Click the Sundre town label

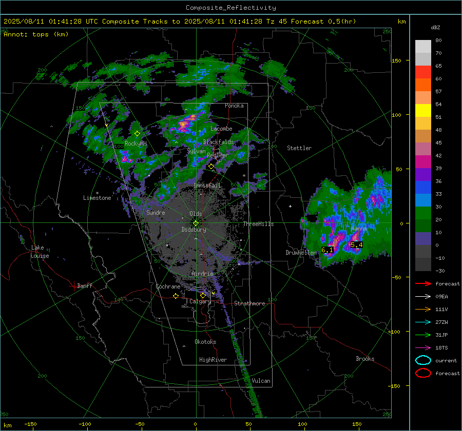point(156,212)
